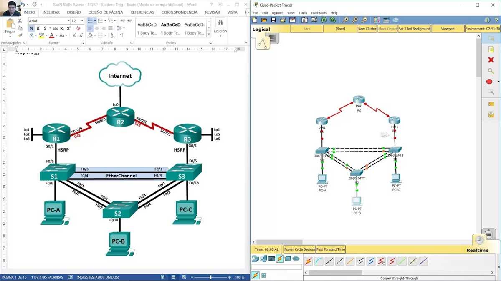501x281 pixels.
Task: Open font size 12 dropdown
Action: [82, 21]
